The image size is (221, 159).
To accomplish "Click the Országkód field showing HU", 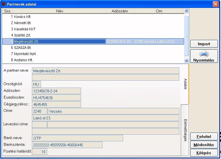I will coord(36,84).
